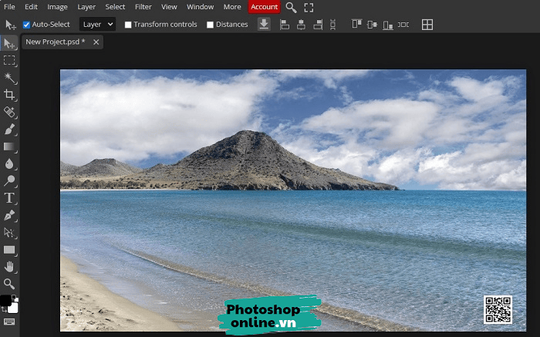Choose the Rectangular Marquee select tool
The height and width of the screenshot is (337, 540).
(9, 60)
